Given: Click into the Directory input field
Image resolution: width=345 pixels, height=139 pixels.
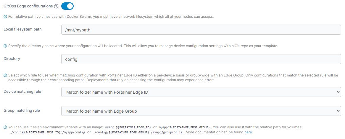Looking at the screenshot, I should 201,59.
